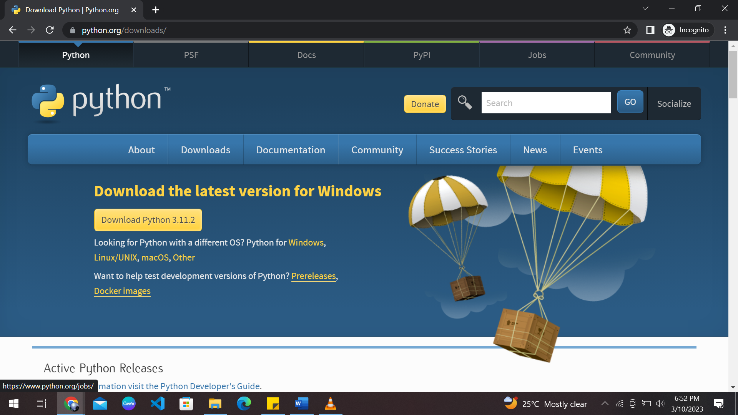Go back using the browser back arrow
Viewport: 738px width, 415px height.
pos(13,30)
